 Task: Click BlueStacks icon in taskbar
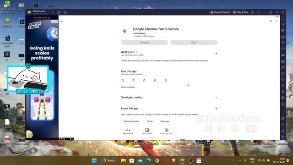pos(182,160)
